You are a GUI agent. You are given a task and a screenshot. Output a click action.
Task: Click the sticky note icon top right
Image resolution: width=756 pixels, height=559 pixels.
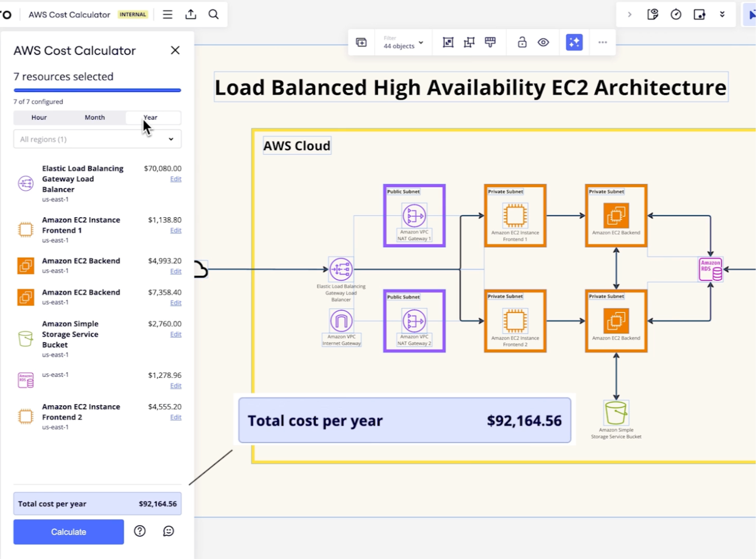click(699, 14)
